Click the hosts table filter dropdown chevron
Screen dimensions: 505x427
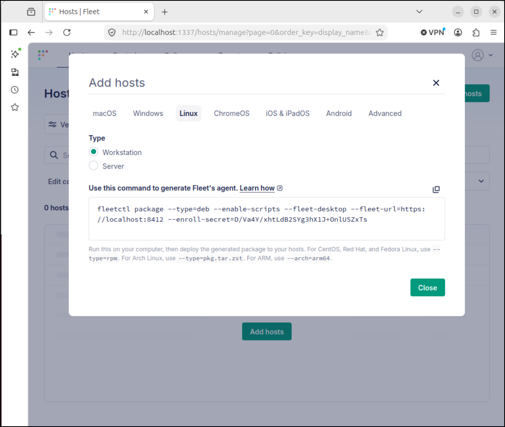(x=481, y=181)
